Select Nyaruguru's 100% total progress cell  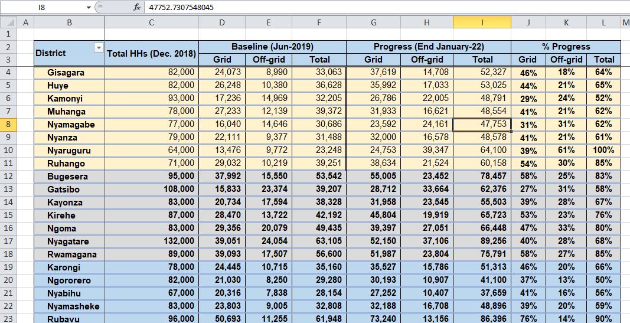(x=603, y=151)
